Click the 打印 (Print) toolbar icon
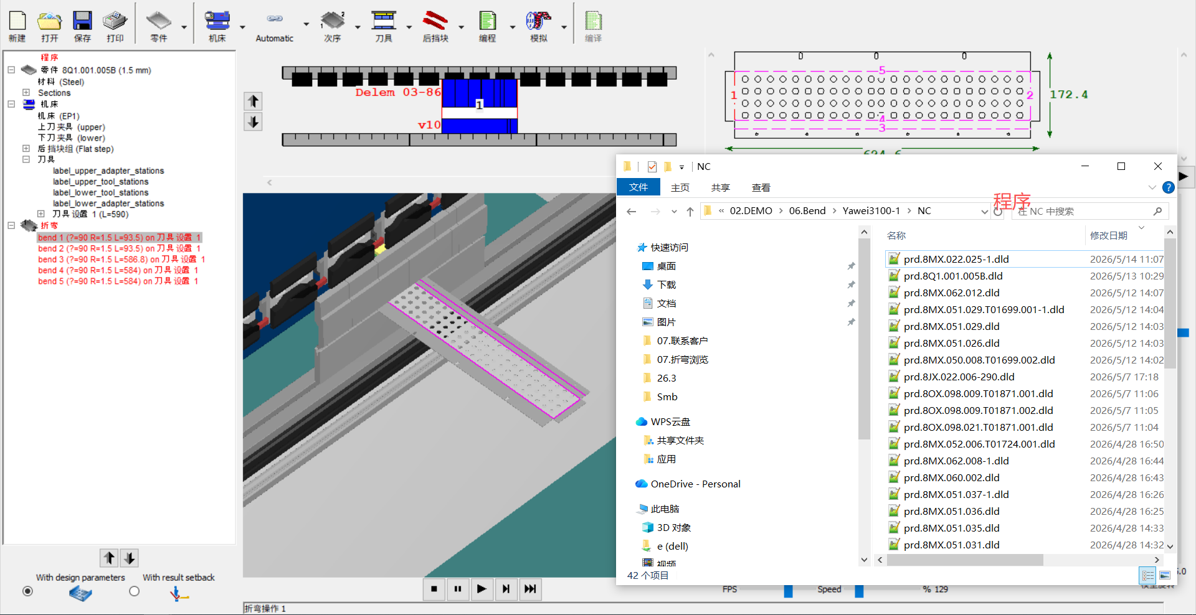Image resolution: width=1196 pixels, height=615 pixels. coord(115,21)
